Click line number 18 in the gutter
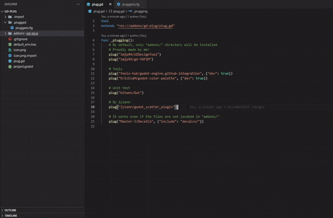Viewport: 333px width, 218px height. (x=92, y=107)
